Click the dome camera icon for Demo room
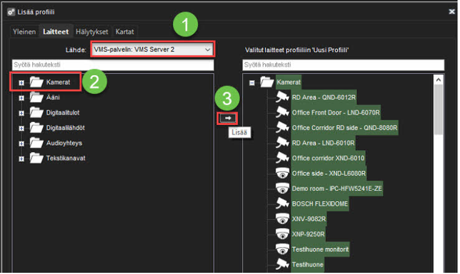460x274 pixels. [282, 189]
